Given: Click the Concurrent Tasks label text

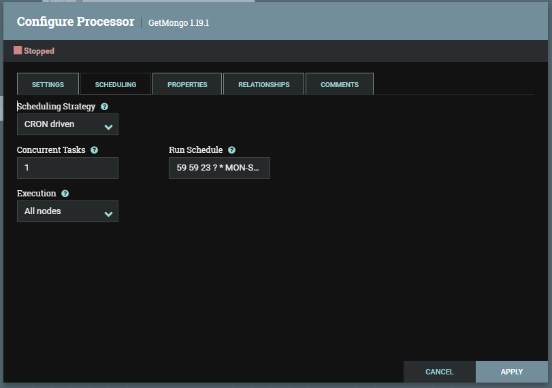Looking at the screenshot, I should 51,150.
